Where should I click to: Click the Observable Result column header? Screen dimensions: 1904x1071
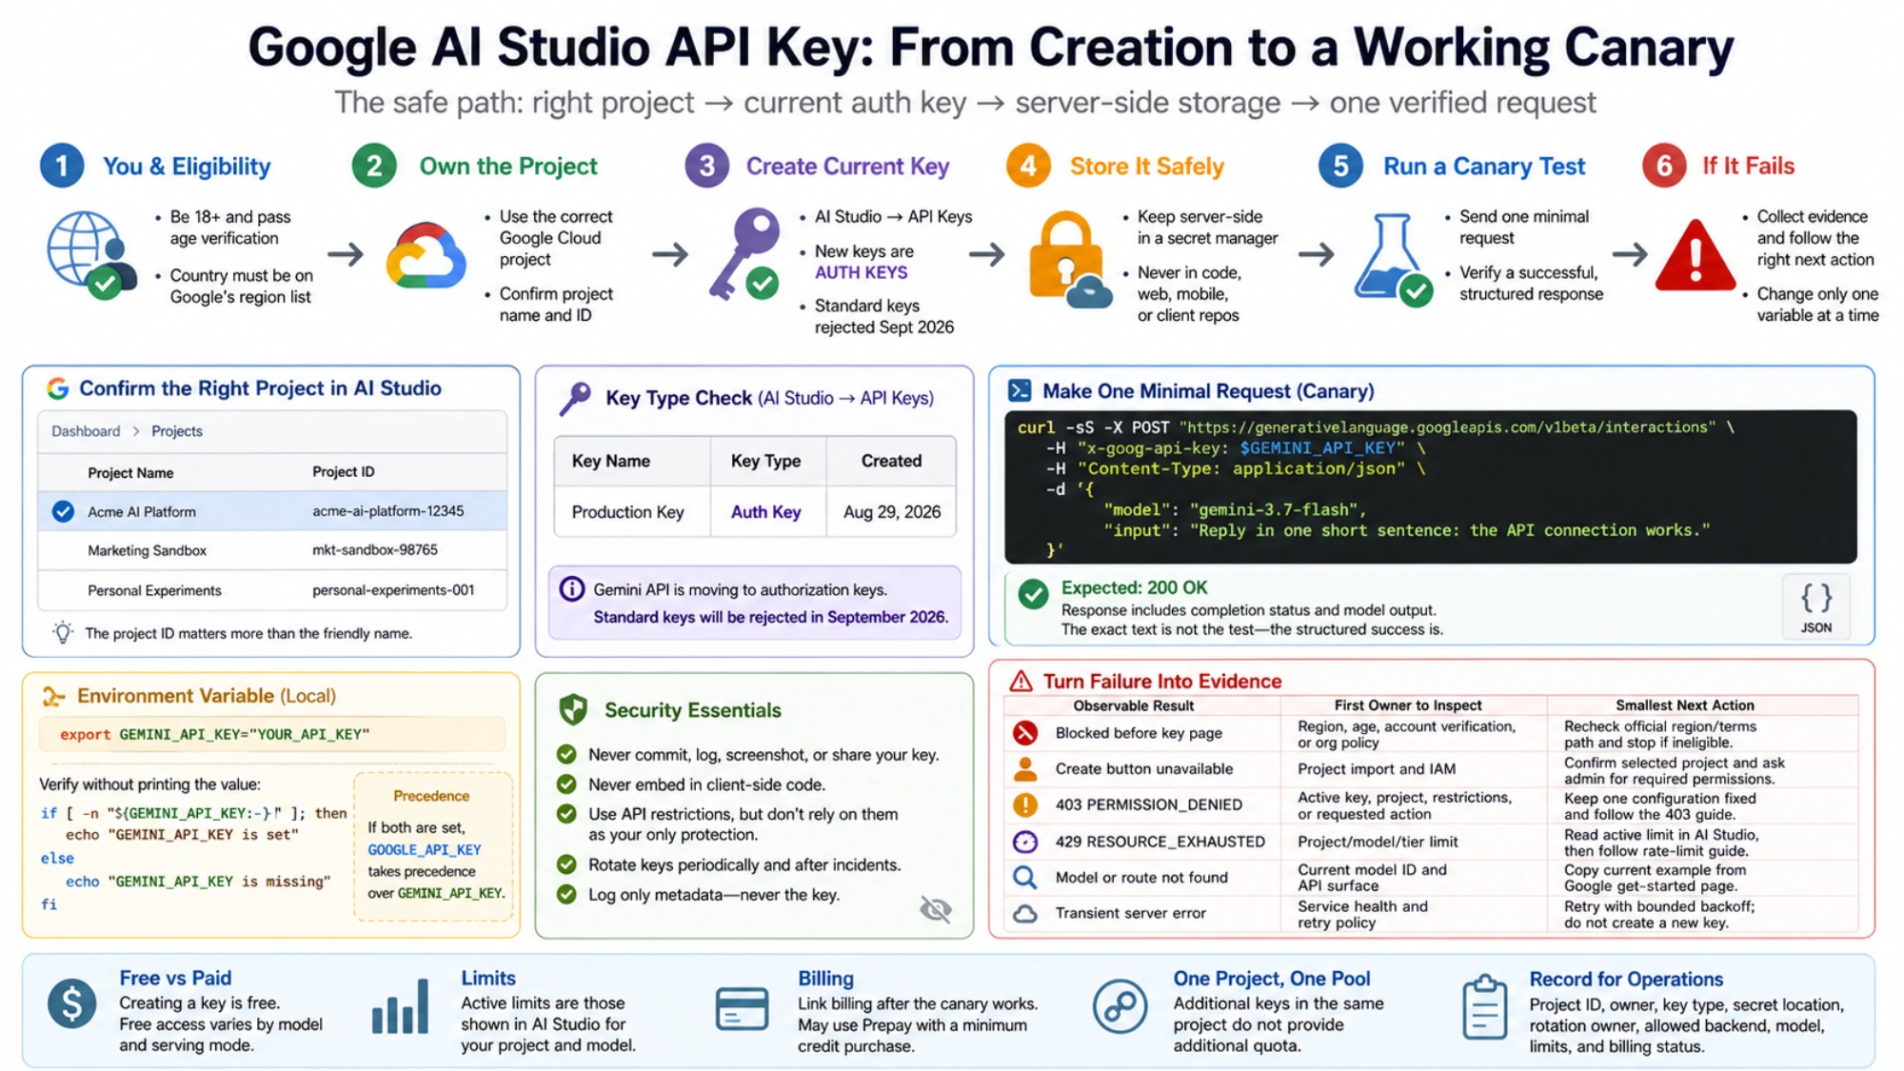tap(1134, 705)
